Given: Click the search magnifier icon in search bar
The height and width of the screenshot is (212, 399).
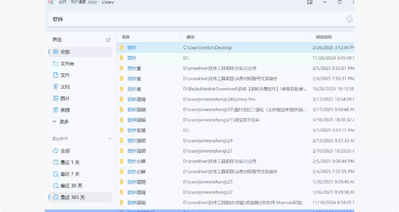Looking at the screenshot, I should click(x=349, y=19).
